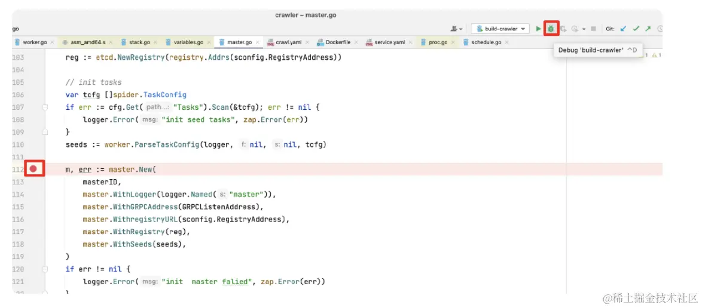Open the Dockerfile tab
Viewport: 702px width, 308px height.
337,42
